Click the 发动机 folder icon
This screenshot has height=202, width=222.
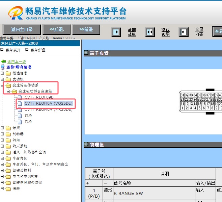[8, 79]
